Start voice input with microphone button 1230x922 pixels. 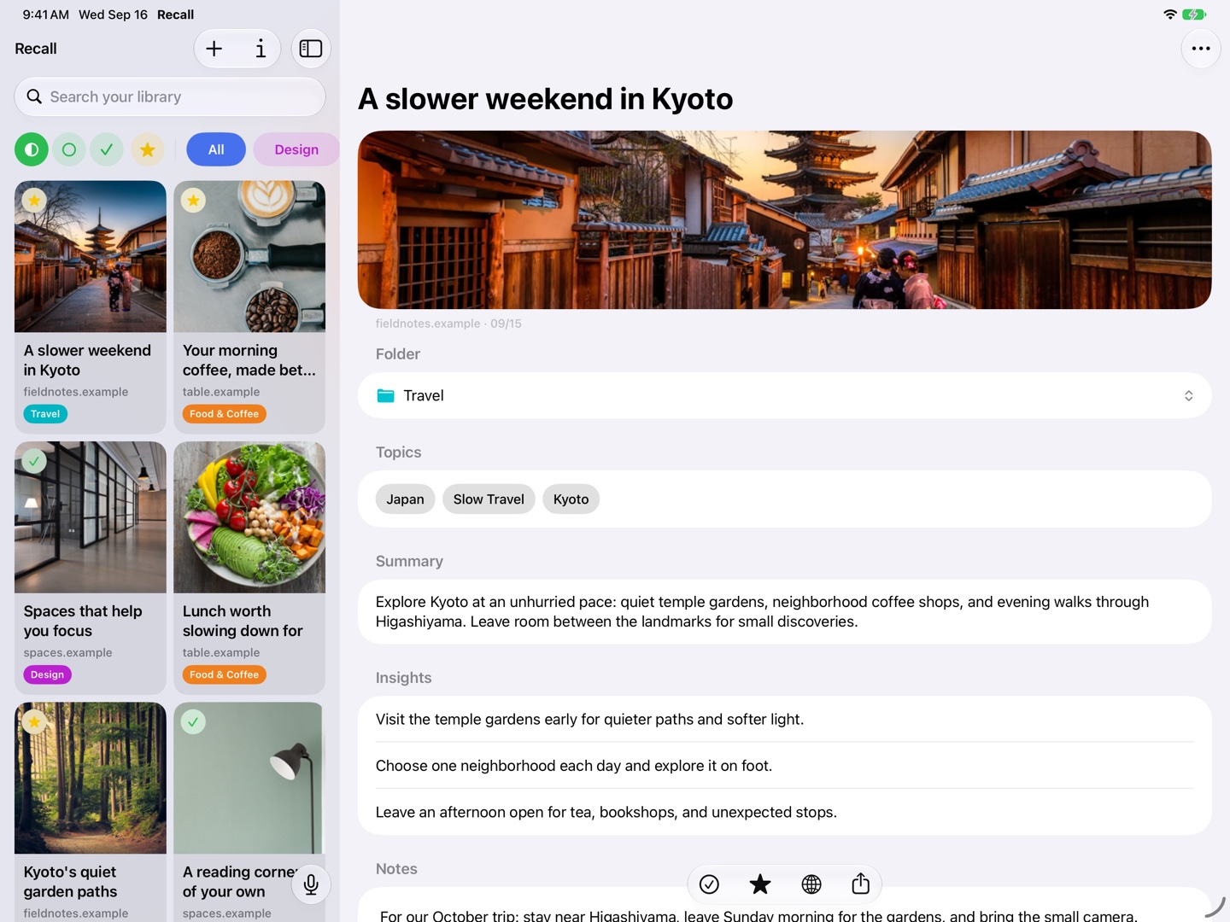tap(311, 884)
